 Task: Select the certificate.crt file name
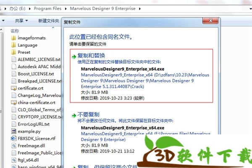point(31,88)
